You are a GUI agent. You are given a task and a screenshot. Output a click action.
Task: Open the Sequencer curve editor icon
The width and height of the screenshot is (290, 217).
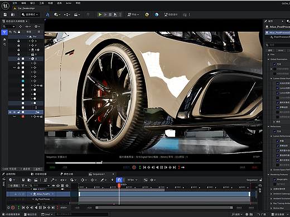[x=146, y=180]
